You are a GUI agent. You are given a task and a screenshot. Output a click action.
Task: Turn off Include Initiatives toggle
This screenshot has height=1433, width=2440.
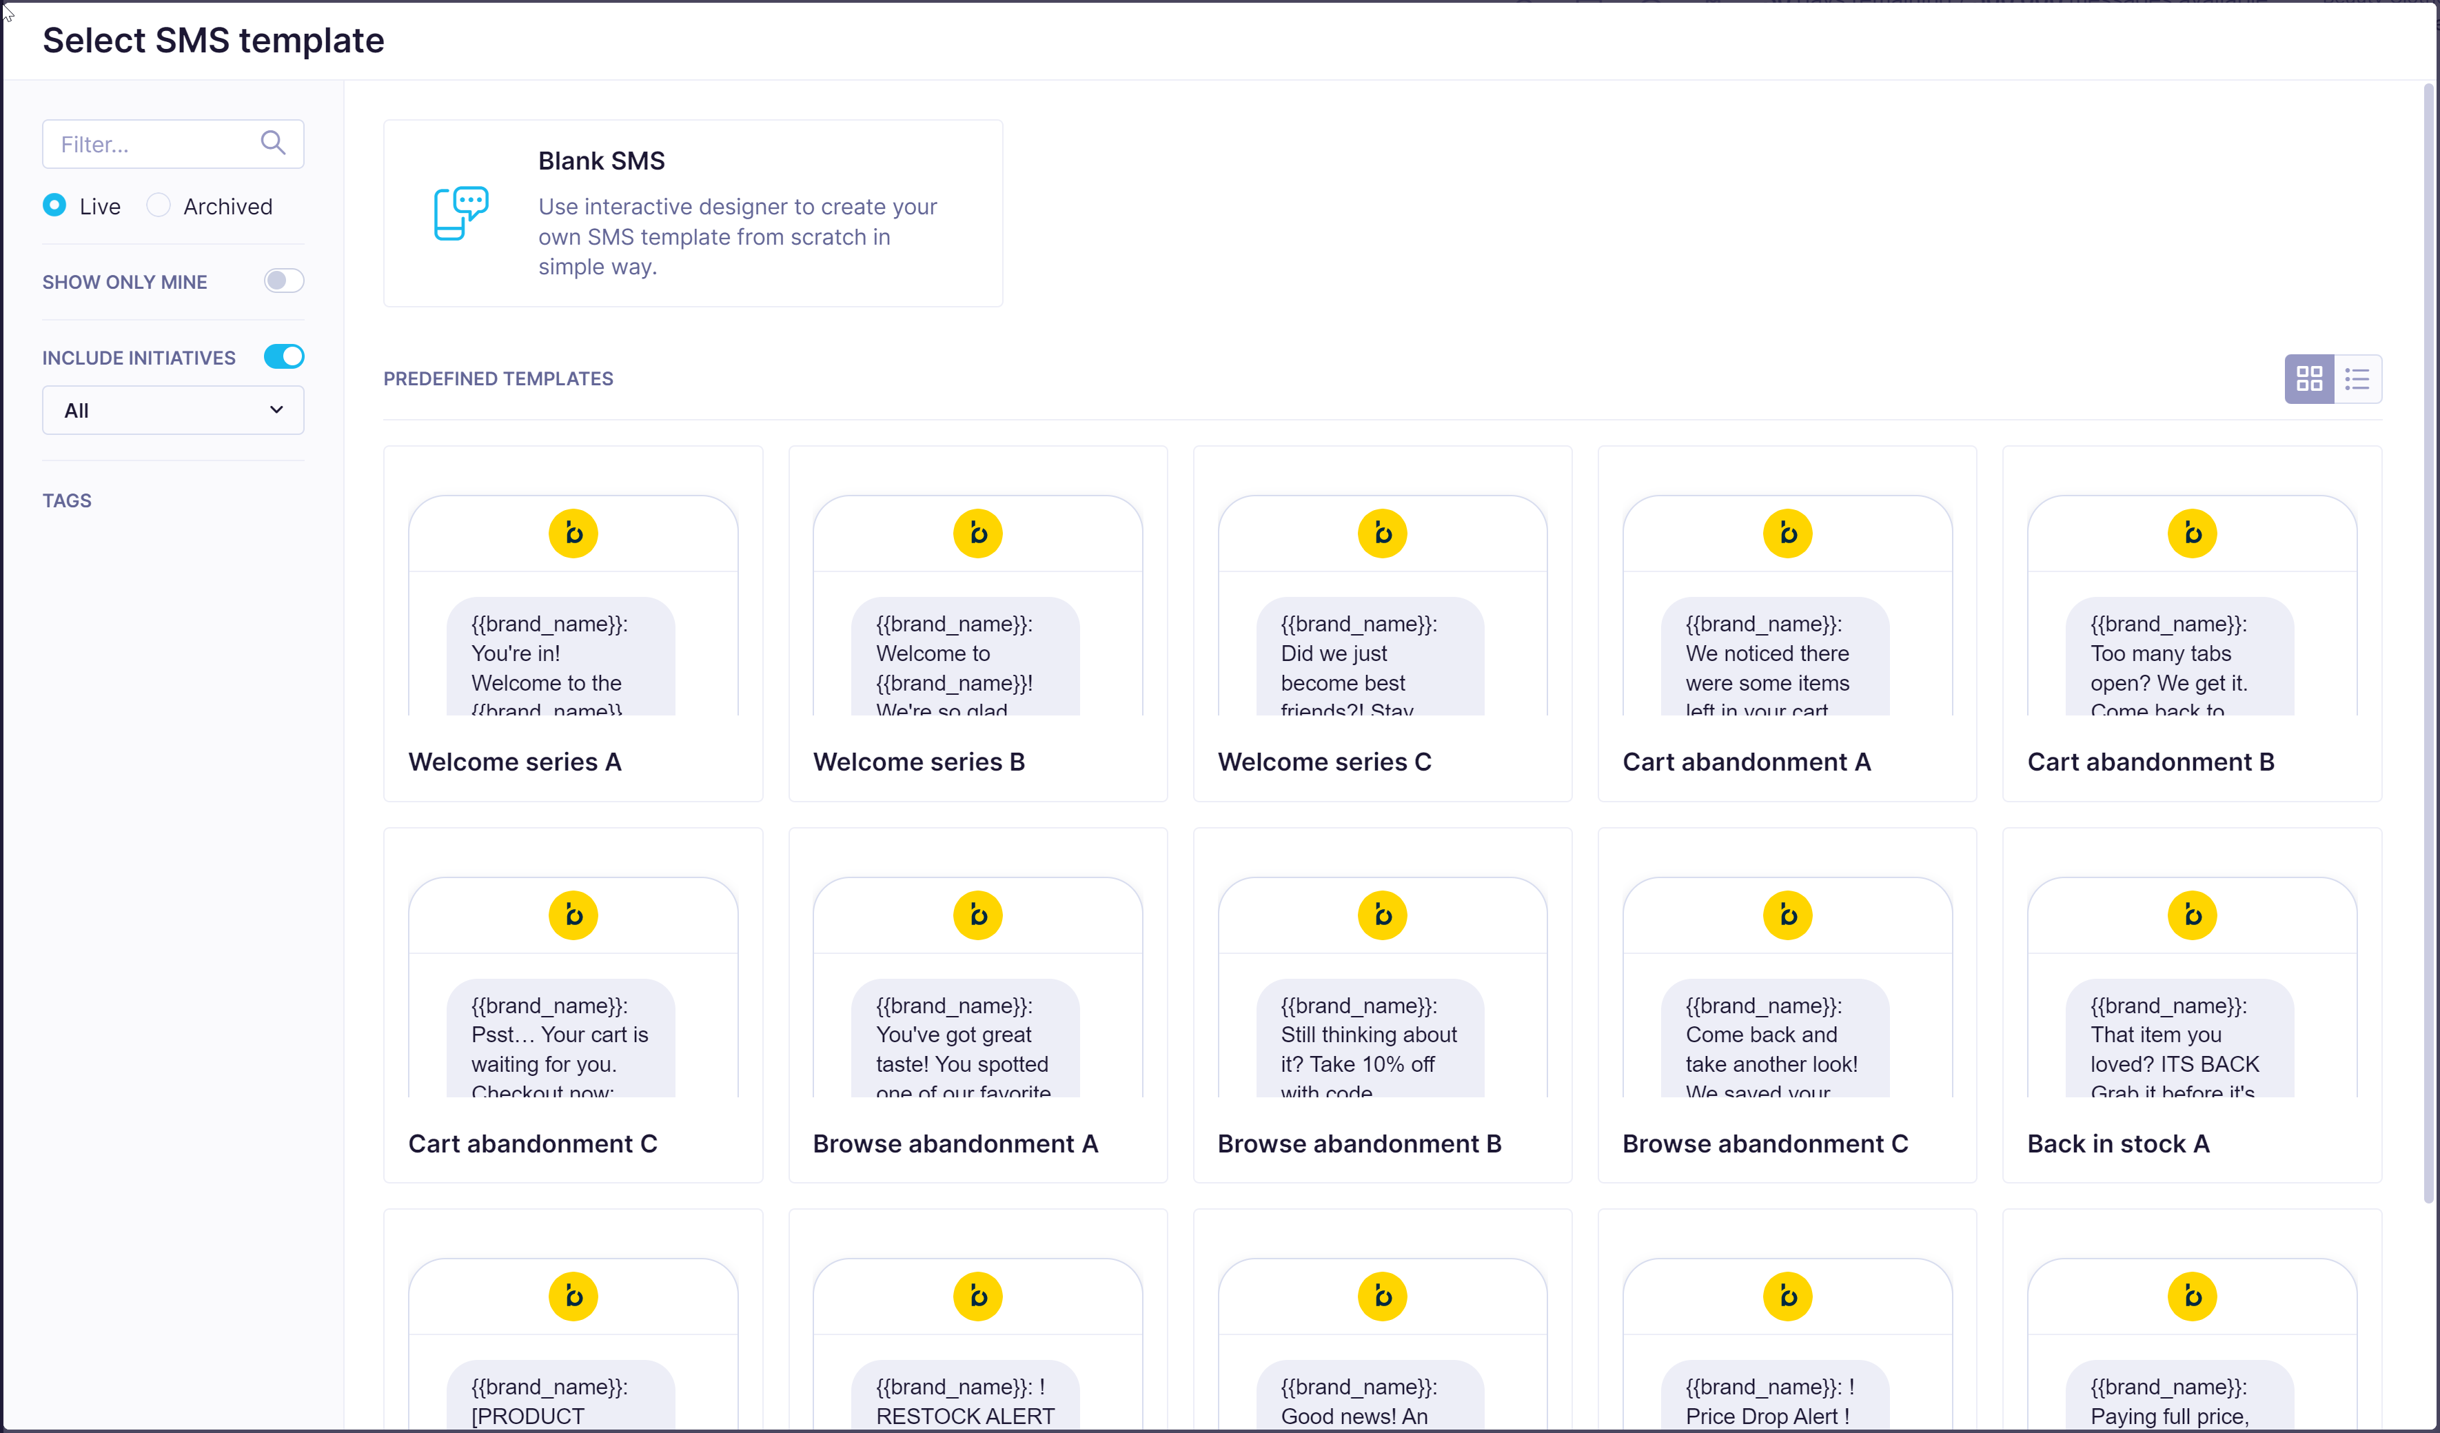tap(284, 356)
